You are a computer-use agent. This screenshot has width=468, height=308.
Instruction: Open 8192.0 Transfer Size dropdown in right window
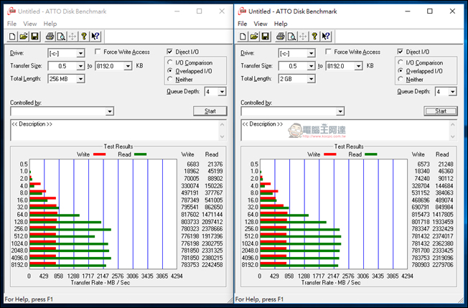[358, 66]
